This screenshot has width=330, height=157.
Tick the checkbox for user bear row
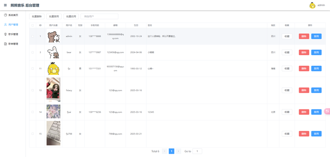[x=33, y=53]
